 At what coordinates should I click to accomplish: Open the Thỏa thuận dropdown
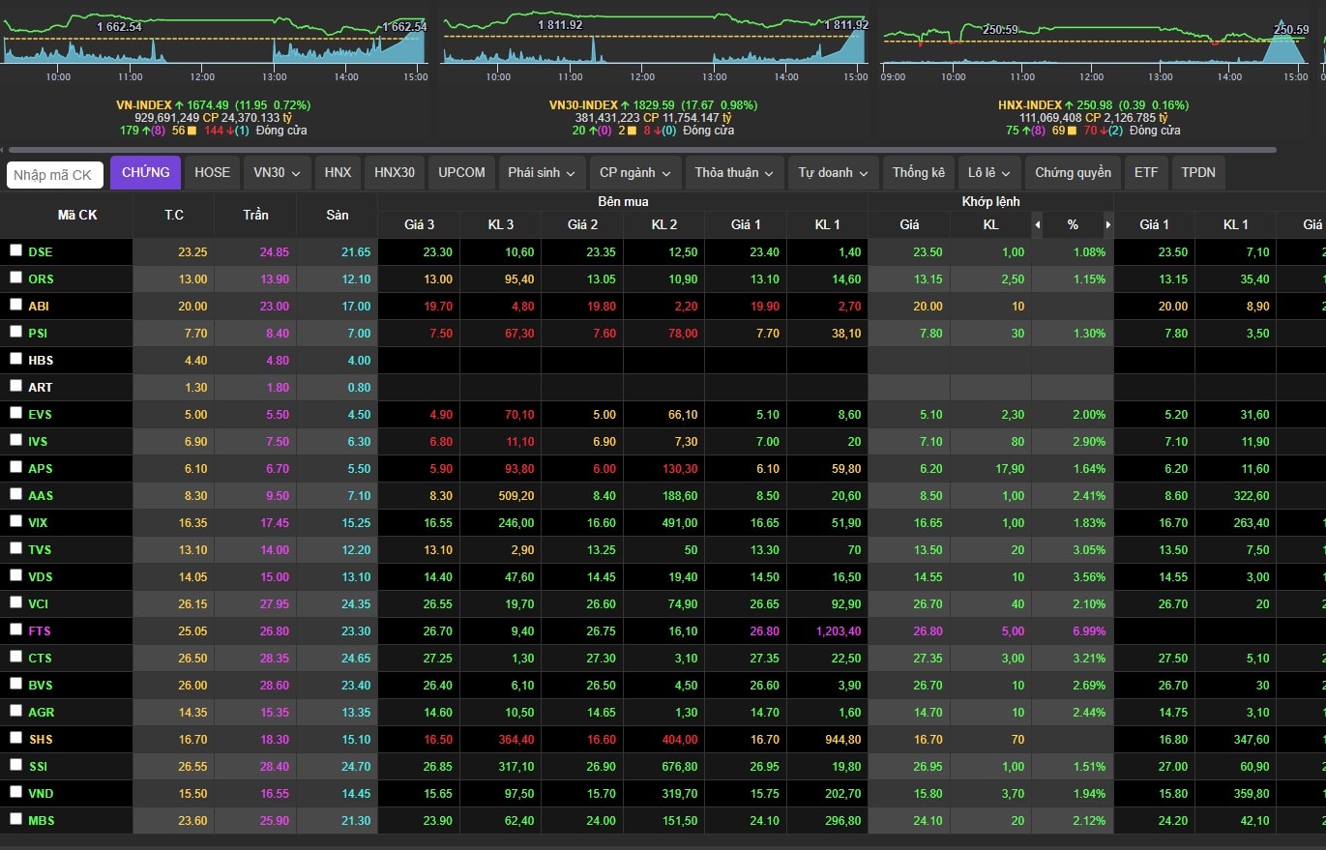(733, 173)
